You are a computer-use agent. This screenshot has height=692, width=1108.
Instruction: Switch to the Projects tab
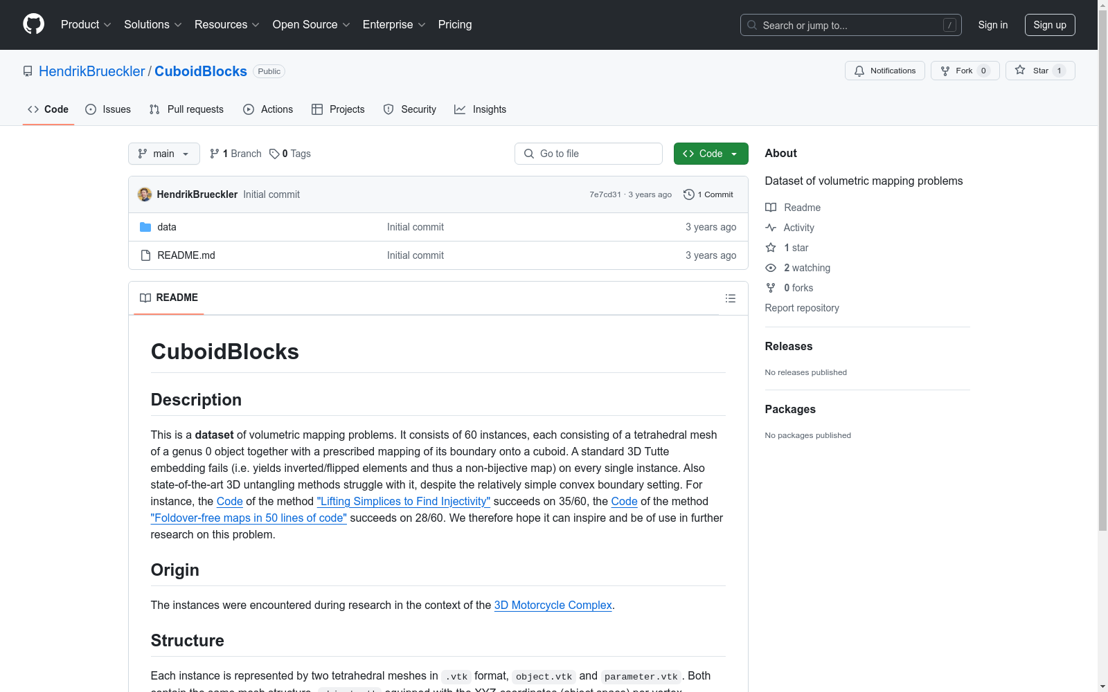pyautogui.click(x=338, y=109)
